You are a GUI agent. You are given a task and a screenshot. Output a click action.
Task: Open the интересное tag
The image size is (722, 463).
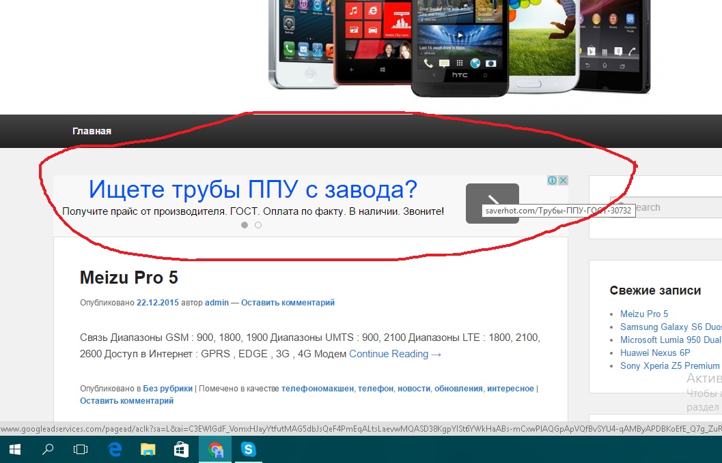[x=511, y=389]
